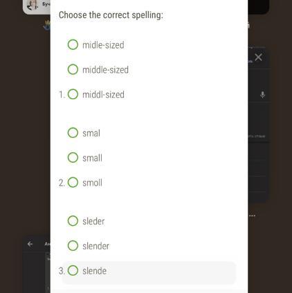Screen dimensions: 292x293
Task: Click the 'smoll' answer label text
Action: [x=92, y=183]
